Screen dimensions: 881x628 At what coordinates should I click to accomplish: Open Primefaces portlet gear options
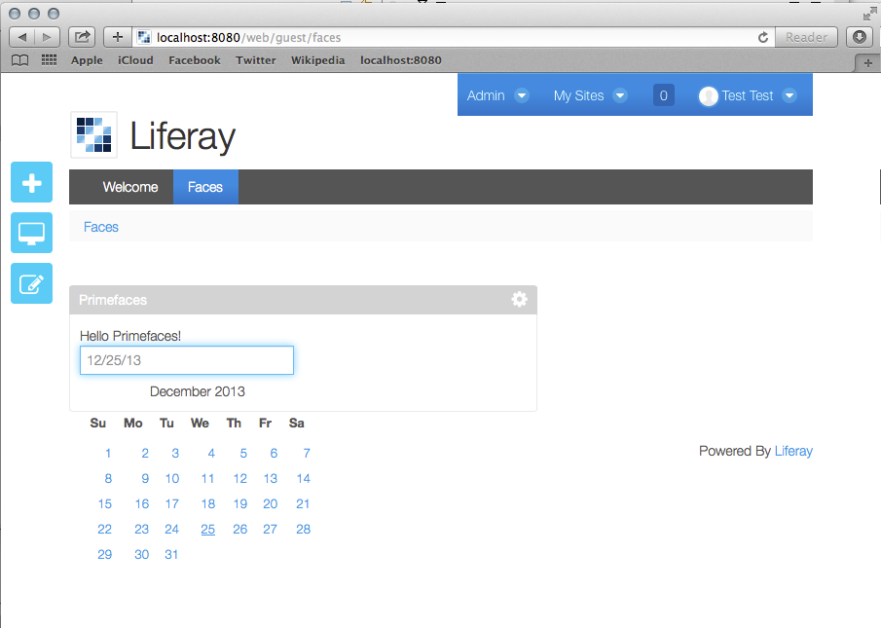coord(519,300)
